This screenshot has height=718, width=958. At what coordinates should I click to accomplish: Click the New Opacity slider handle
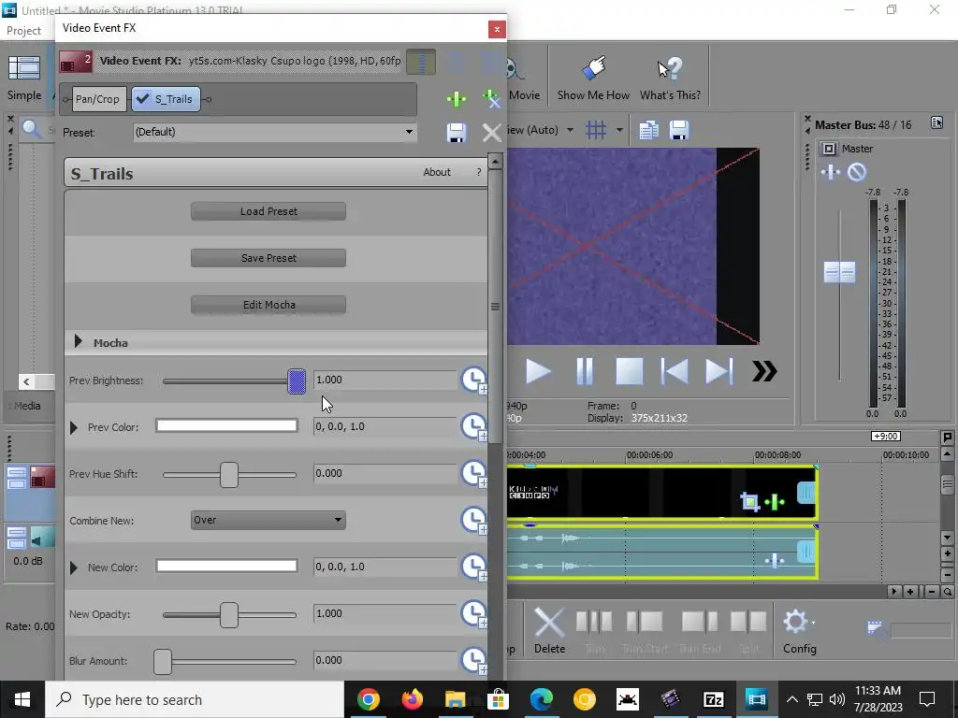229,615
